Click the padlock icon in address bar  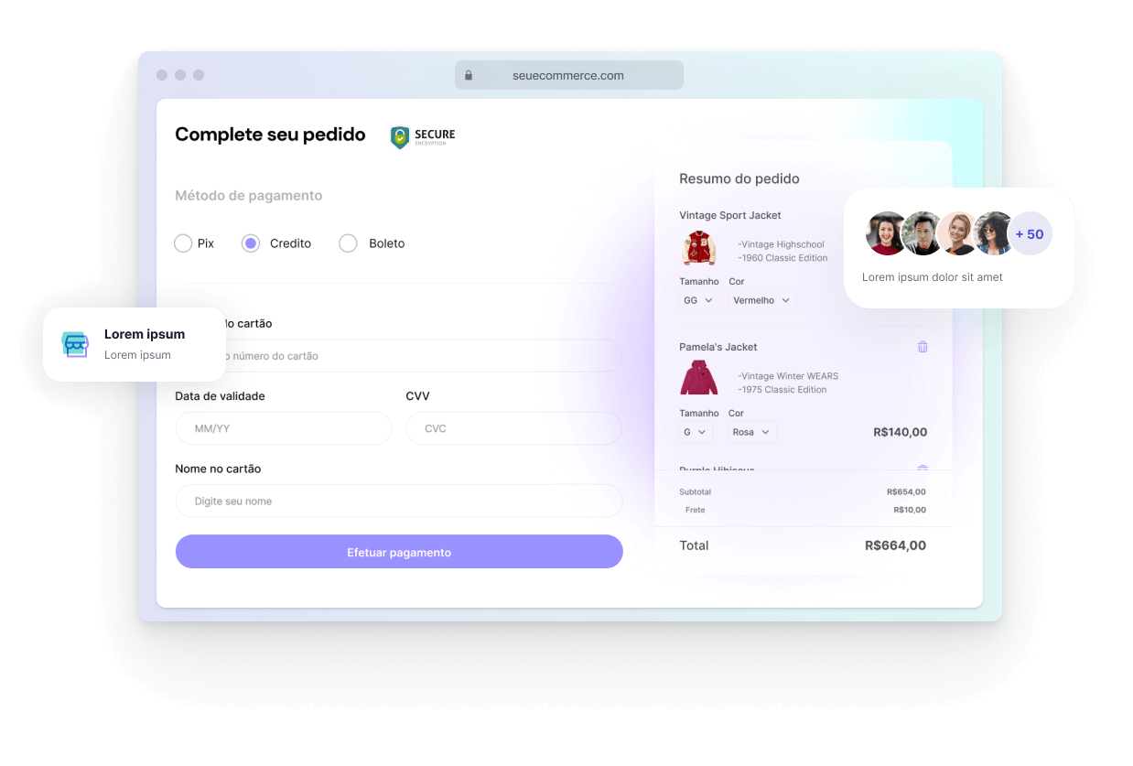pos(469,76)
